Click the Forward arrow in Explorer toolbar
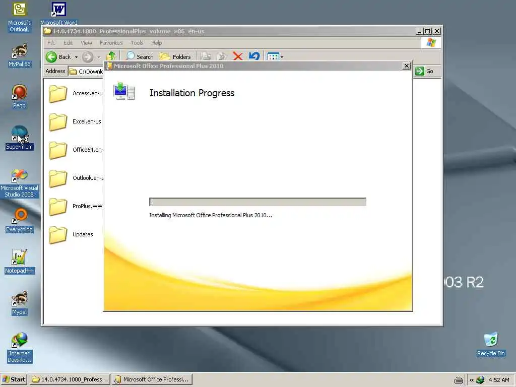 pyautogui.click(x=88, y=57)
